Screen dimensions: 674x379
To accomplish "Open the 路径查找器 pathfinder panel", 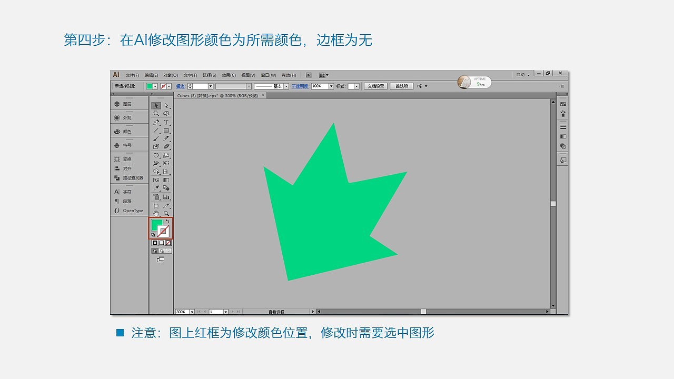I will [x=130, y=178].
